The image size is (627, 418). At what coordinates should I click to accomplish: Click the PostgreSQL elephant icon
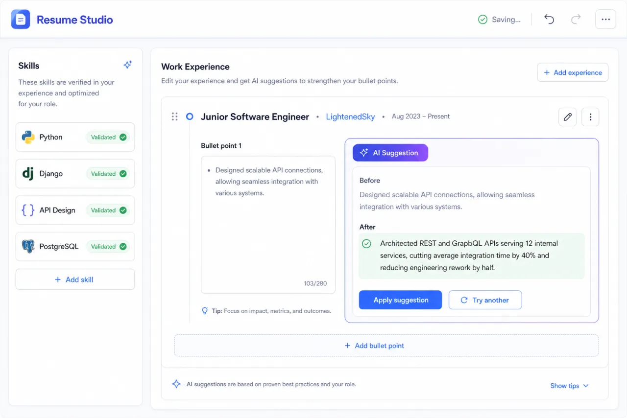click(28, 246)
